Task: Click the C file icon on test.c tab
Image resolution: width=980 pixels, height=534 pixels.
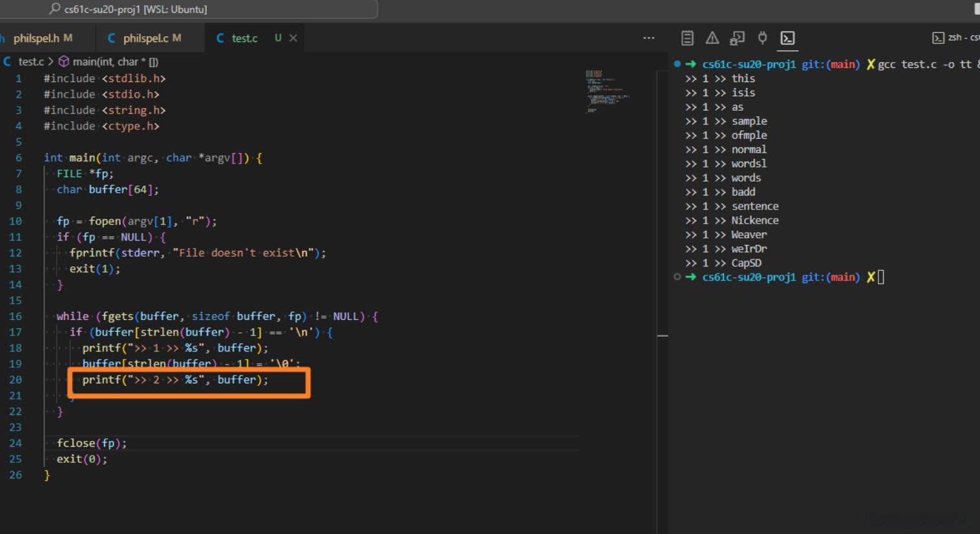Action: click(220, 38)
